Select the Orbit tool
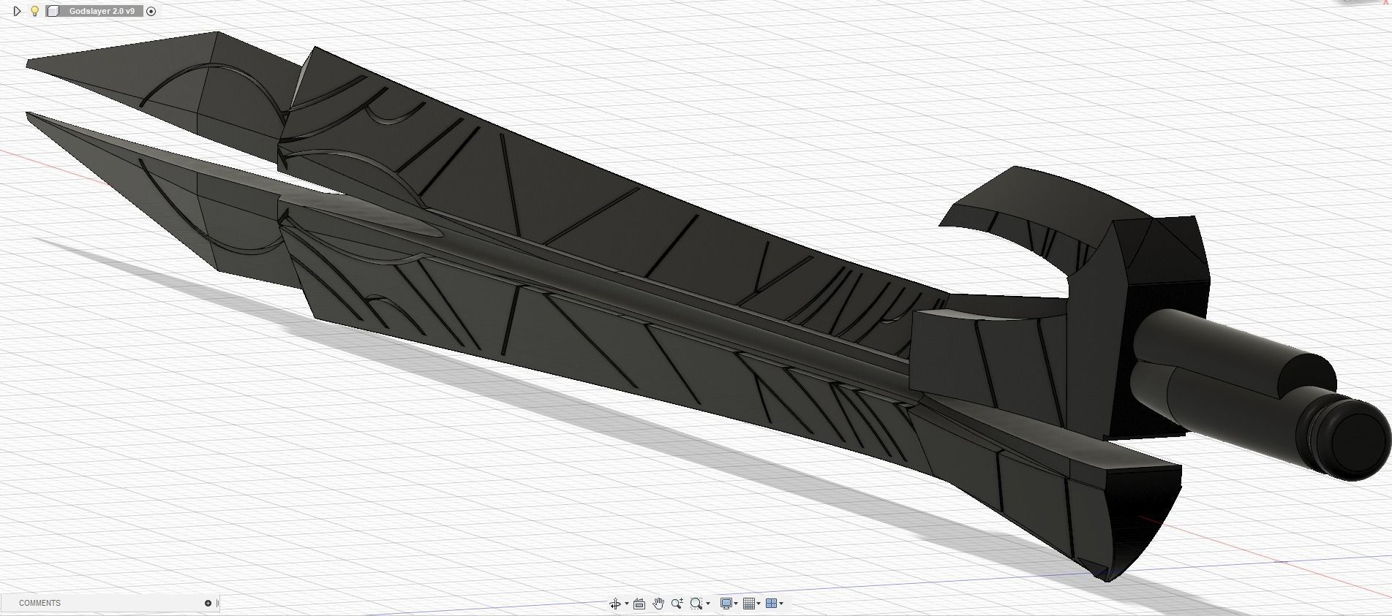1392x616 pixels. [x=615, y=604]
